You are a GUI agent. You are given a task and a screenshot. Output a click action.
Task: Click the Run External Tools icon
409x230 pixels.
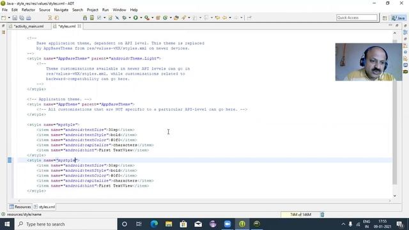[x=147, y=18]
